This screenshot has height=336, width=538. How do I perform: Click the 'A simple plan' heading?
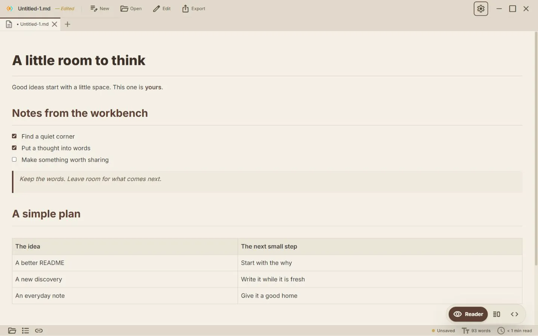(46, 214)
